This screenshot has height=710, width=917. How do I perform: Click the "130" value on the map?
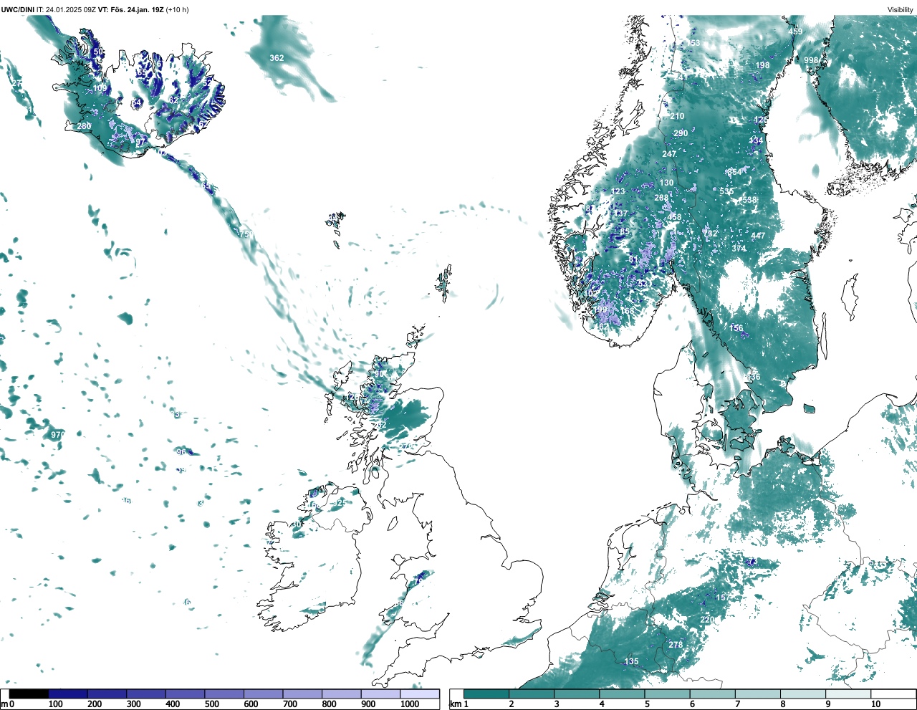(666, 183)
